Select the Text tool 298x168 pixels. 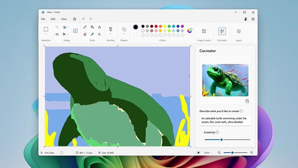tap(100, 27)
